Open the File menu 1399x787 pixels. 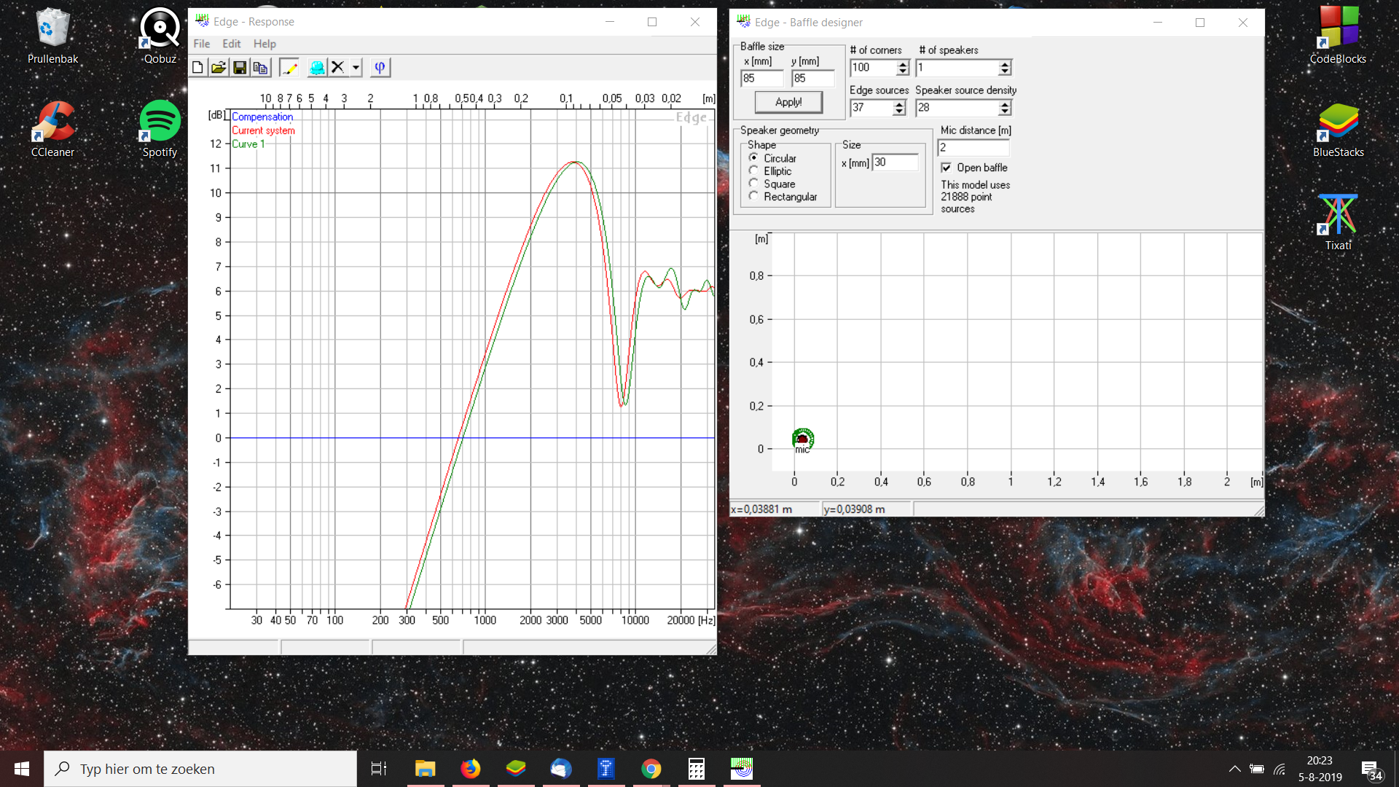pyautogui.click(x=201, y=44)
